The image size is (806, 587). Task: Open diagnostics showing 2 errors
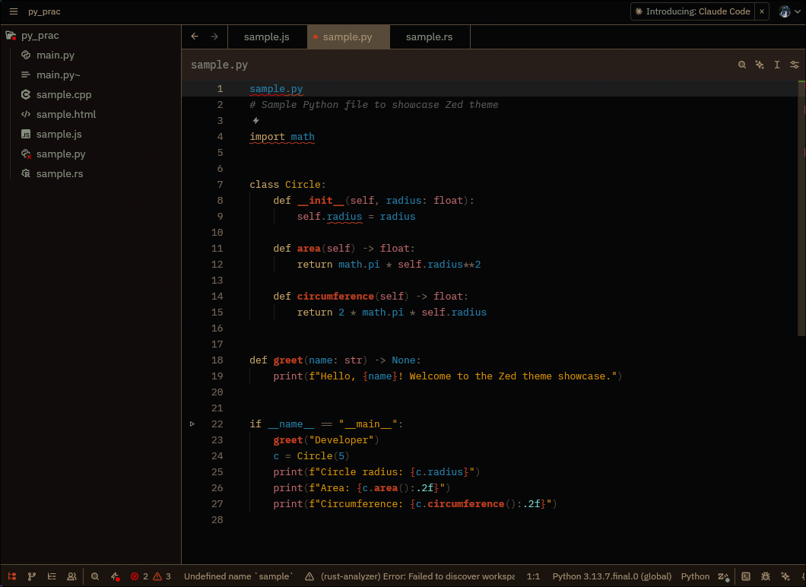click(x=139, y=576)
